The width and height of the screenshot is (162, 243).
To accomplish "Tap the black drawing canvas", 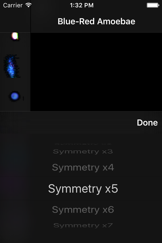I will [x=96, y=72].
